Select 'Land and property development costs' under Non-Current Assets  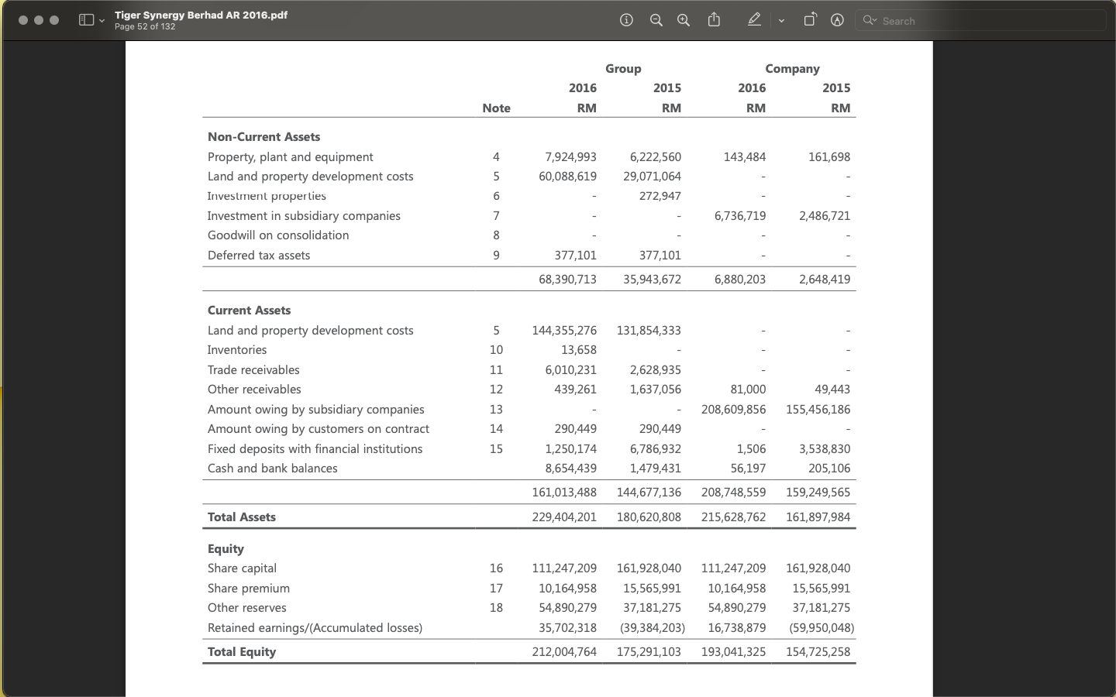(x=310, y=177)
